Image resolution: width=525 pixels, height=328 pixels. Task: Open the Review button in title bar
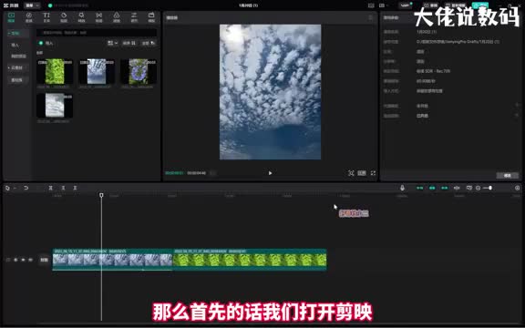[430, 5]
